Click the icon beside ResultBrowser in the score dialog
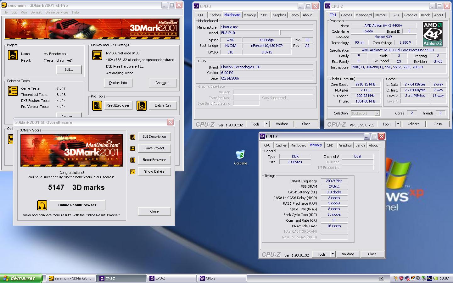This screenshot has width=453, height=283. pos(133,160)
